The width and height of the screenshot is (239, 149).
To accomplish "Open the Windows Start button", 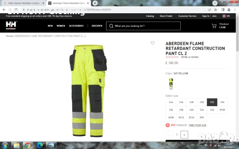I will (x=5, y=145).
